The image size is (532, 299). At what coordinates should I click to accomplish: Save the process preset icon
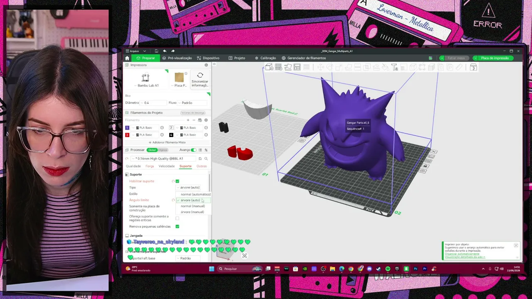(x=200, y=159)
